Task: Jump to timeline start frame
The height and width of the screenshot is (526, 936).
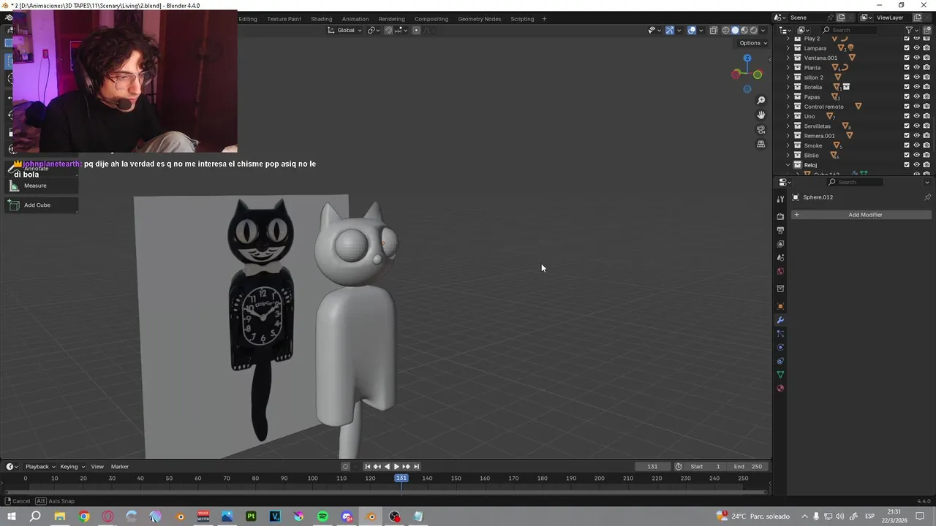Action: [368, 467]
